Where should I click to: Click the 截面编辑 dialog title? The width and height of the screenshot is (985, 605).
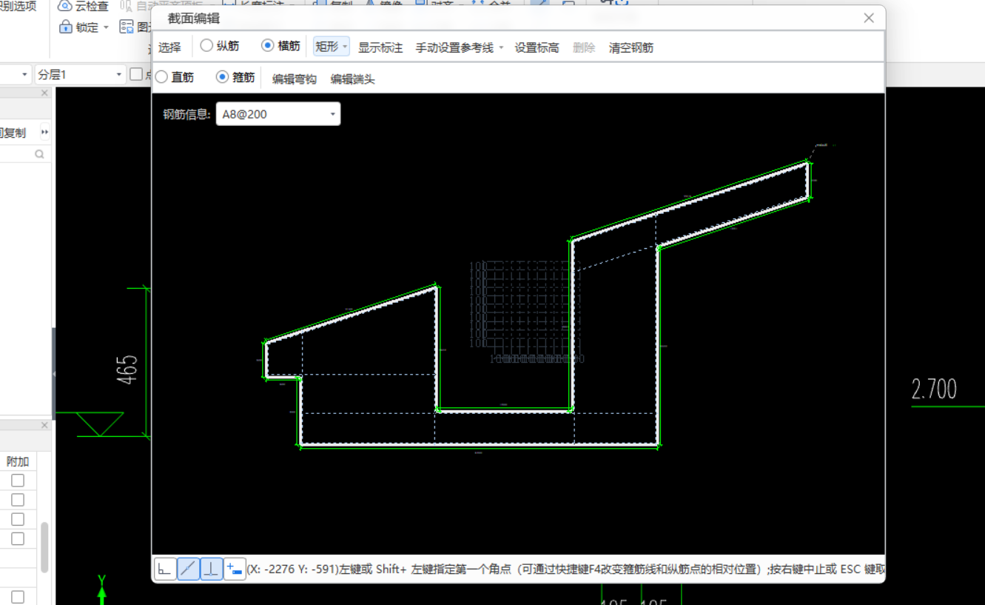tap(194, 19)
